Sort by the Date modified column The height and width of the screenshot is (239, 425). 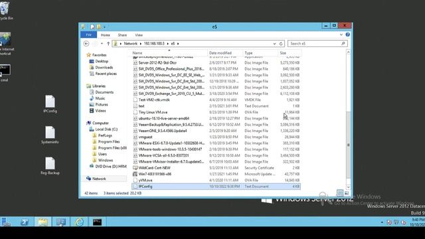pyautogui.click(x=225, y=53)
